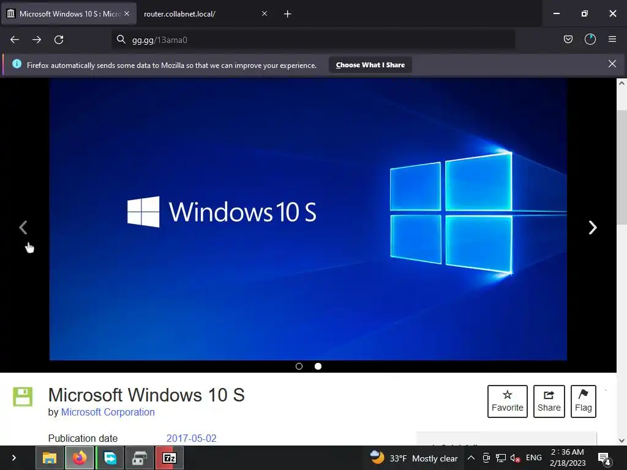Show the previous carousel image
The width and height of the screenshot is (627, 470).
[x=23, y=228]
